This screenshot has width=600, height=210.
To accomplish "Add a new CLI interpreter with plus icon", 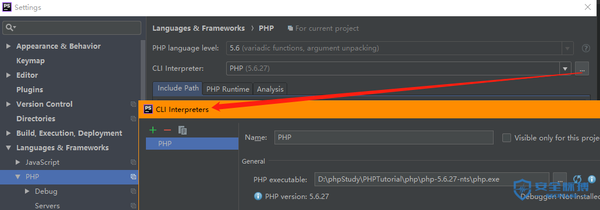I will [x=153, y=130].
